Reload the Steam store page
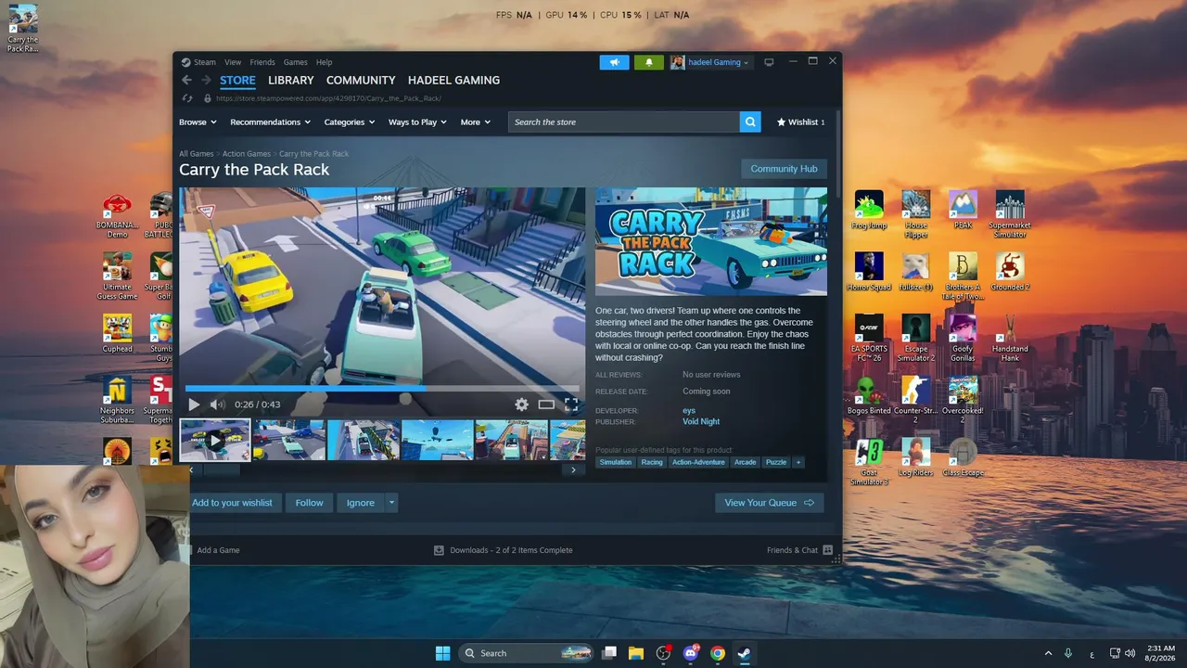The width and height of the screenshot is (1187, 668). click(x=187, y=98)
